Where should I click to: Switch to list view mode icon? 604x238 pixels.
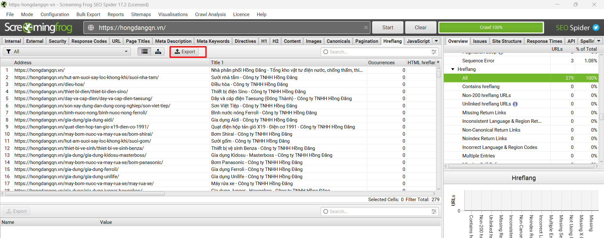(x=144, y=52)
